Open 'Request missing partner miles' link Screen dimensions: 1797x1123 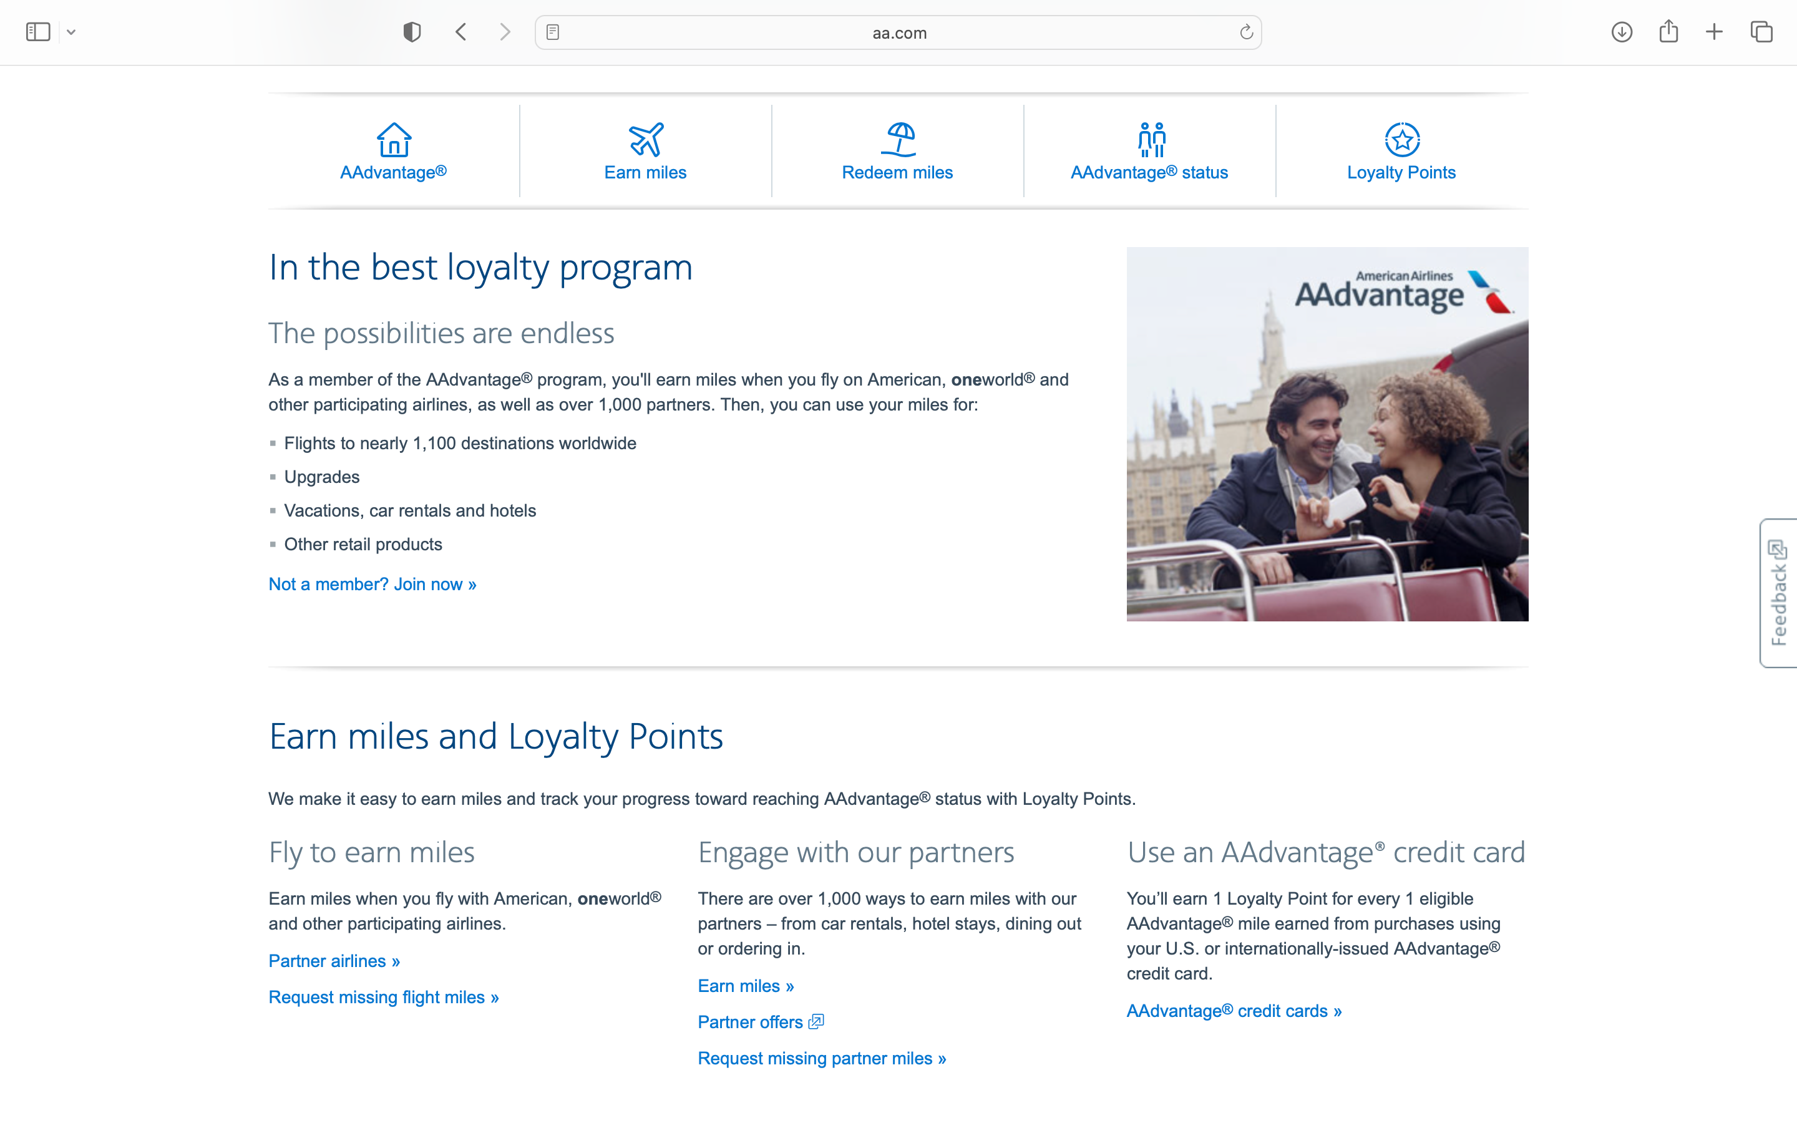821,1058
